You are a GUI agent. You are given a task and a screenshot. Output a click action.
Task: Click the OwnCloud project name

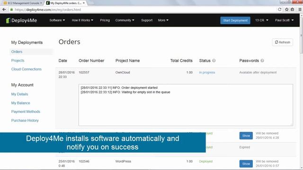123,72
